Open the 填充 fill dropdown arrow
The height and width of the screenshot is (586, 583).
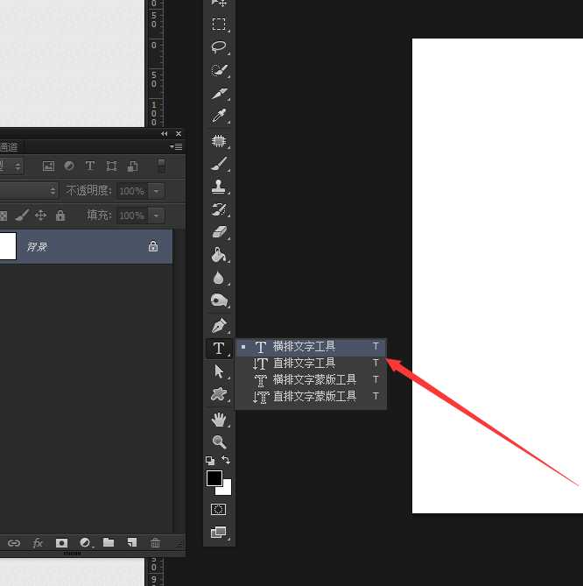point(157,215)
